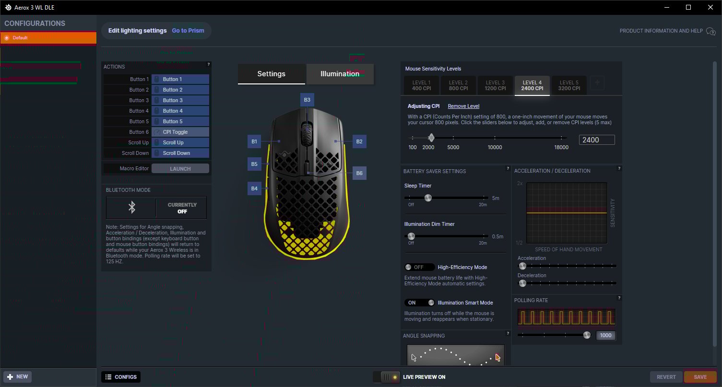Click the acceleration sensitivity graph
Viewport: 722px width, 387px height.
567,213
